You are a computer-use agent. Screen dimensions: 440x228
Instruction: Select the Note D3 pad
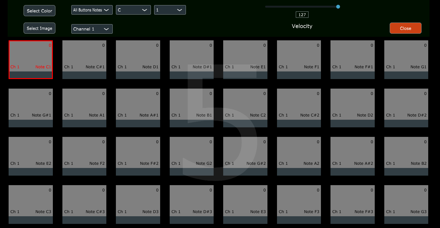click(138, 205)
